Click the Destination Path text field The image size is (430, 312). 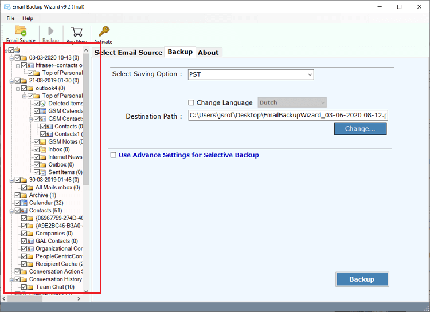[288, 115]
